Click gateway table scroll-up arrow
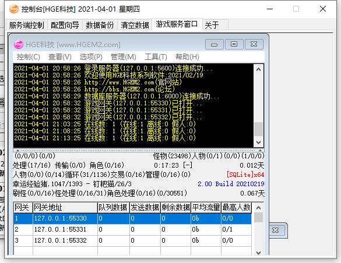 point(259,208)
